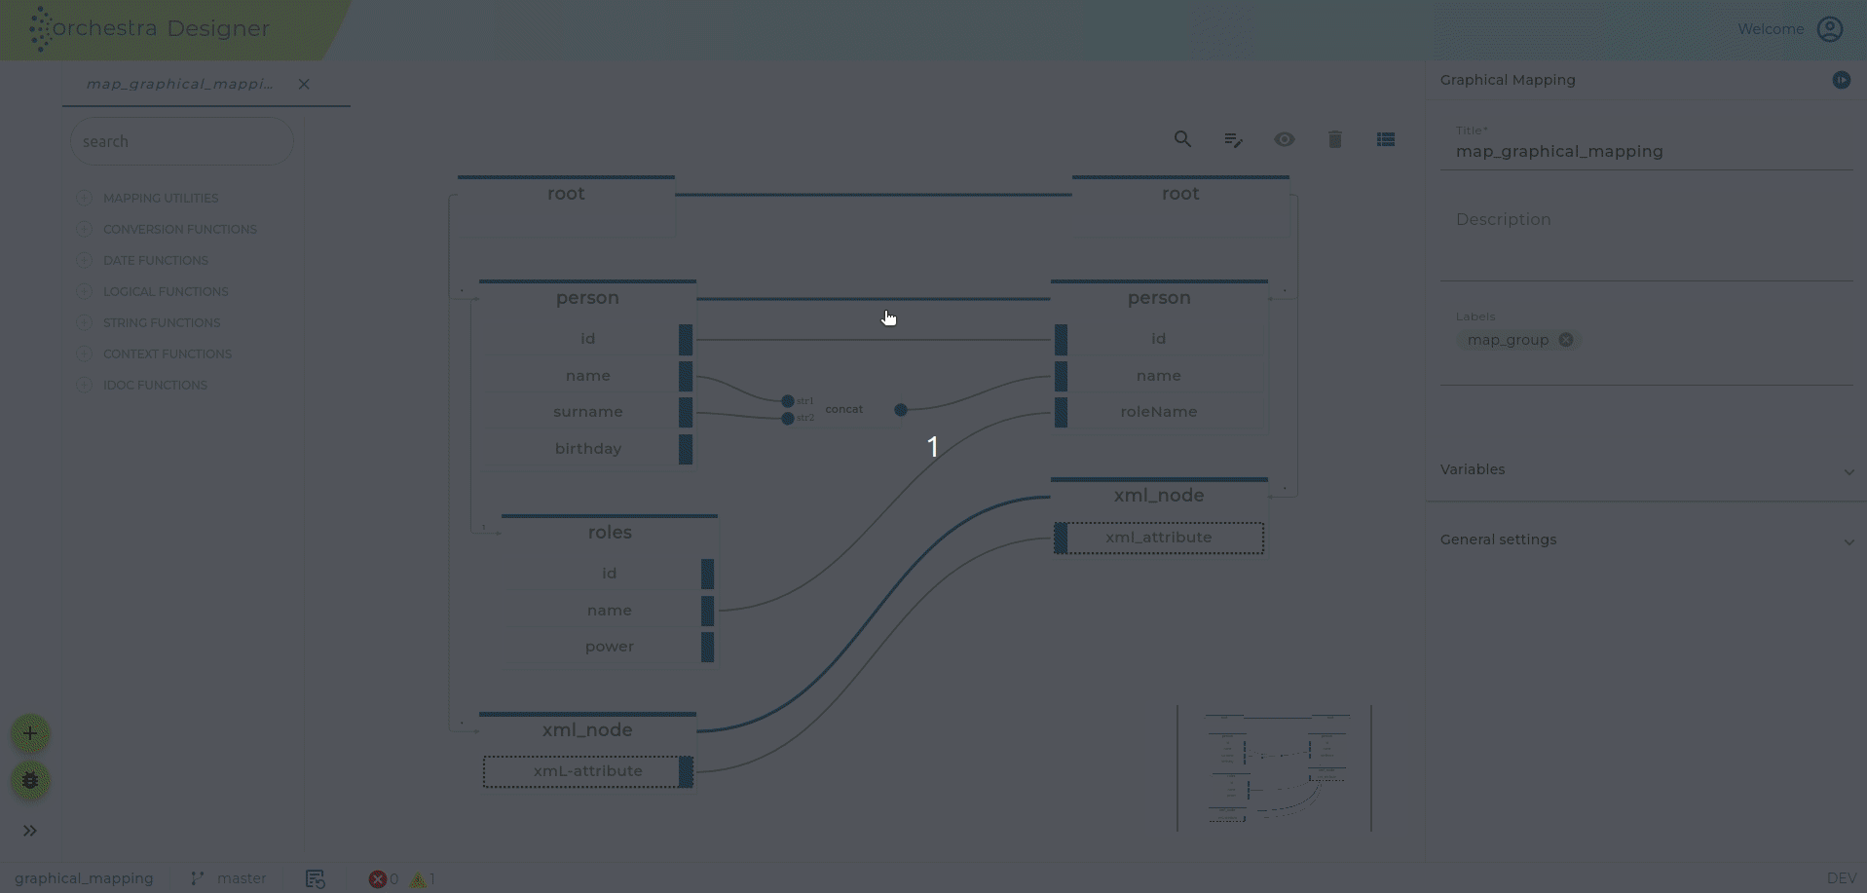Click the minimap overview thumbnail
This screenshot has width=1867, height=893.
point(1274,768)
